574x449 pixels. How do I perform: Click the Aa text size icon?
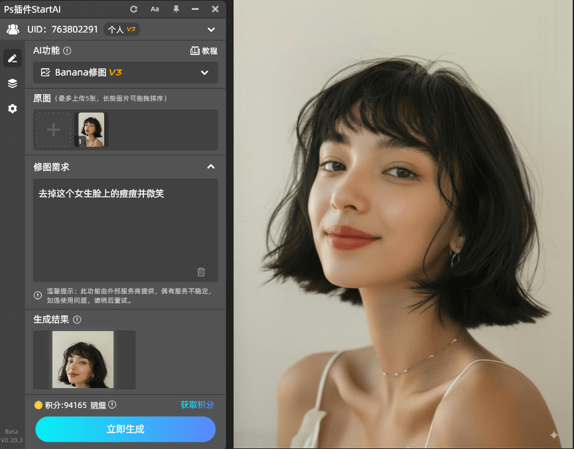[155, 9]
